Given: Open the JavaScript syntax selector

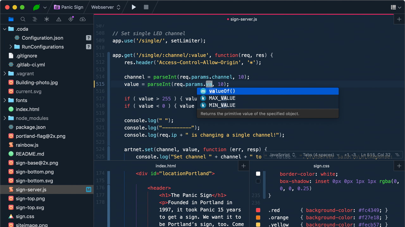Looking at the screenshot, I should coord(282,155).
